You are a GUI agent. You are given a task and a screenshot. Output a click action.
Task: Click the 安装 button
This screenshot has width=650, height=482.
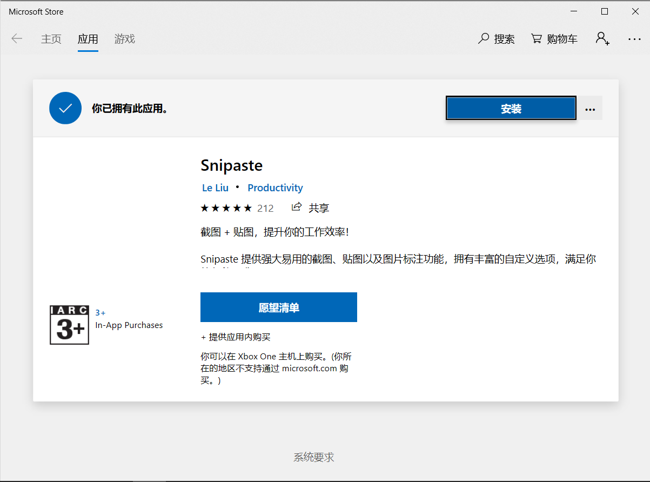(510, 108)
